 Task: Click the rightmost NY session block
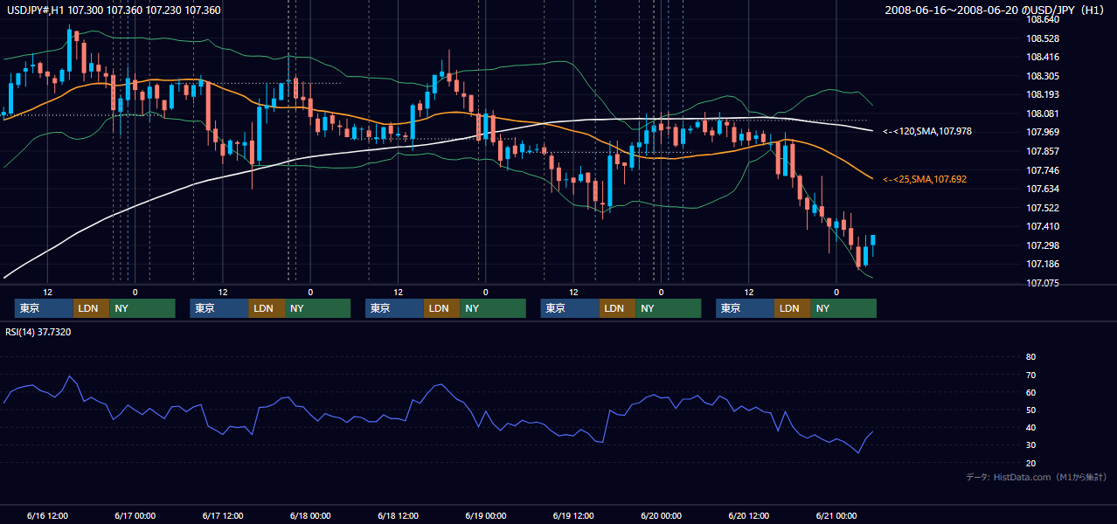843,308
